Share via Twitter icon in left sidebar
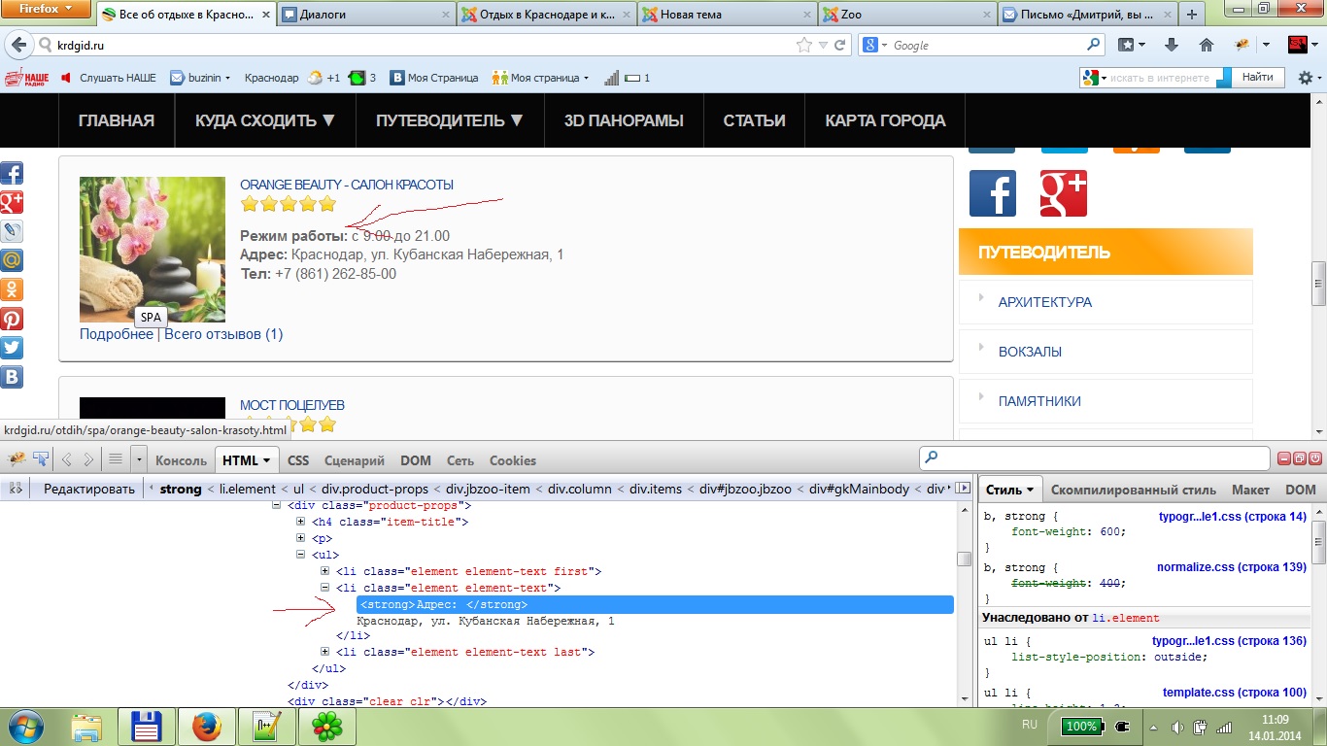The width and height of the screenshot is (1327, 746). coord(12,348)
